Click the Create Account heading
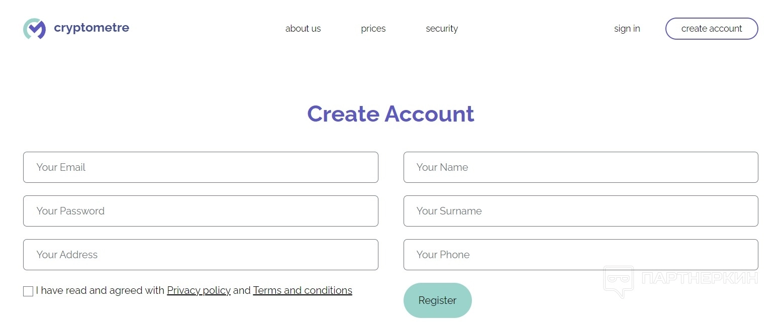 tap(390, 114)
